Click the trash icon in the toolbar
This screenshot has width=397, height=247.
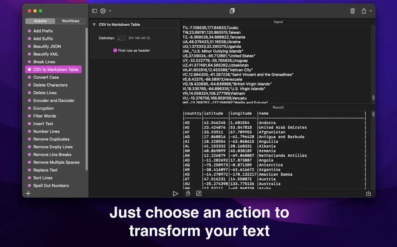(x=353, y=11)
